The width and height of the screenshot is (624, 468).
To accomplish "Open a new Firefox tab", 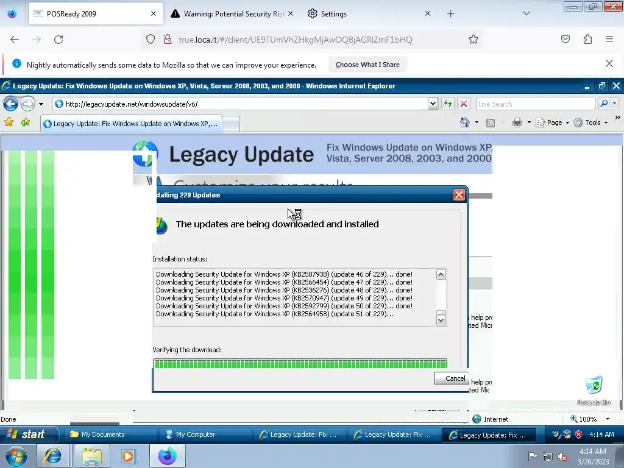I will tap(450, 14).
